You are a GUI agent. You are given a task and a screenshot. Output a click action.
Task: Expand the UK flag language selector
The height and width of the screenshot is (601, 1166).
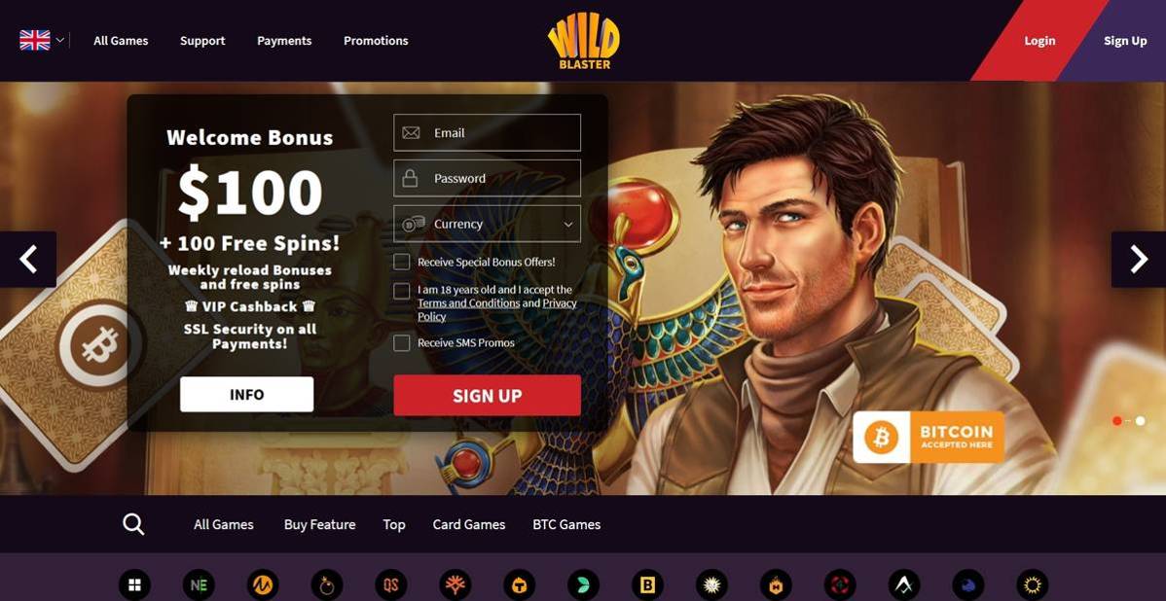[43, 40]
